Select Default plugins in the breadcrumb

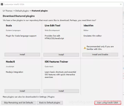pos(22,11)
